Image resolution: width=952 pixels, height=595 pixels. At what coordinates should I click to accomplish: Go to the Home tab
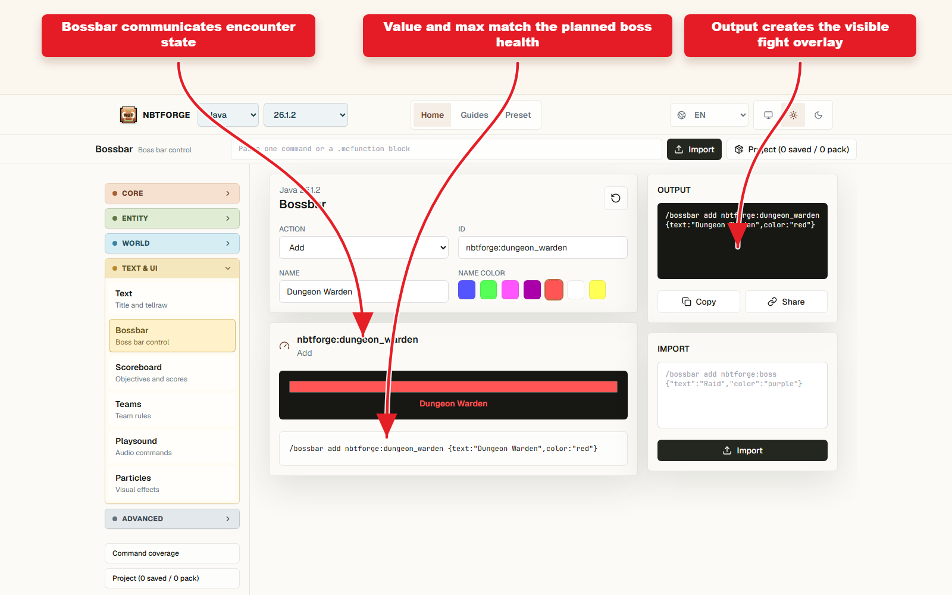pyautogui.click(x=433, y=115)
